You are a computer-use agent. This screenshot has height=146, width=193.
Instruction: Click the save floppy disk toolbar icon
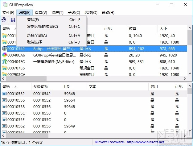click(13, 20)
